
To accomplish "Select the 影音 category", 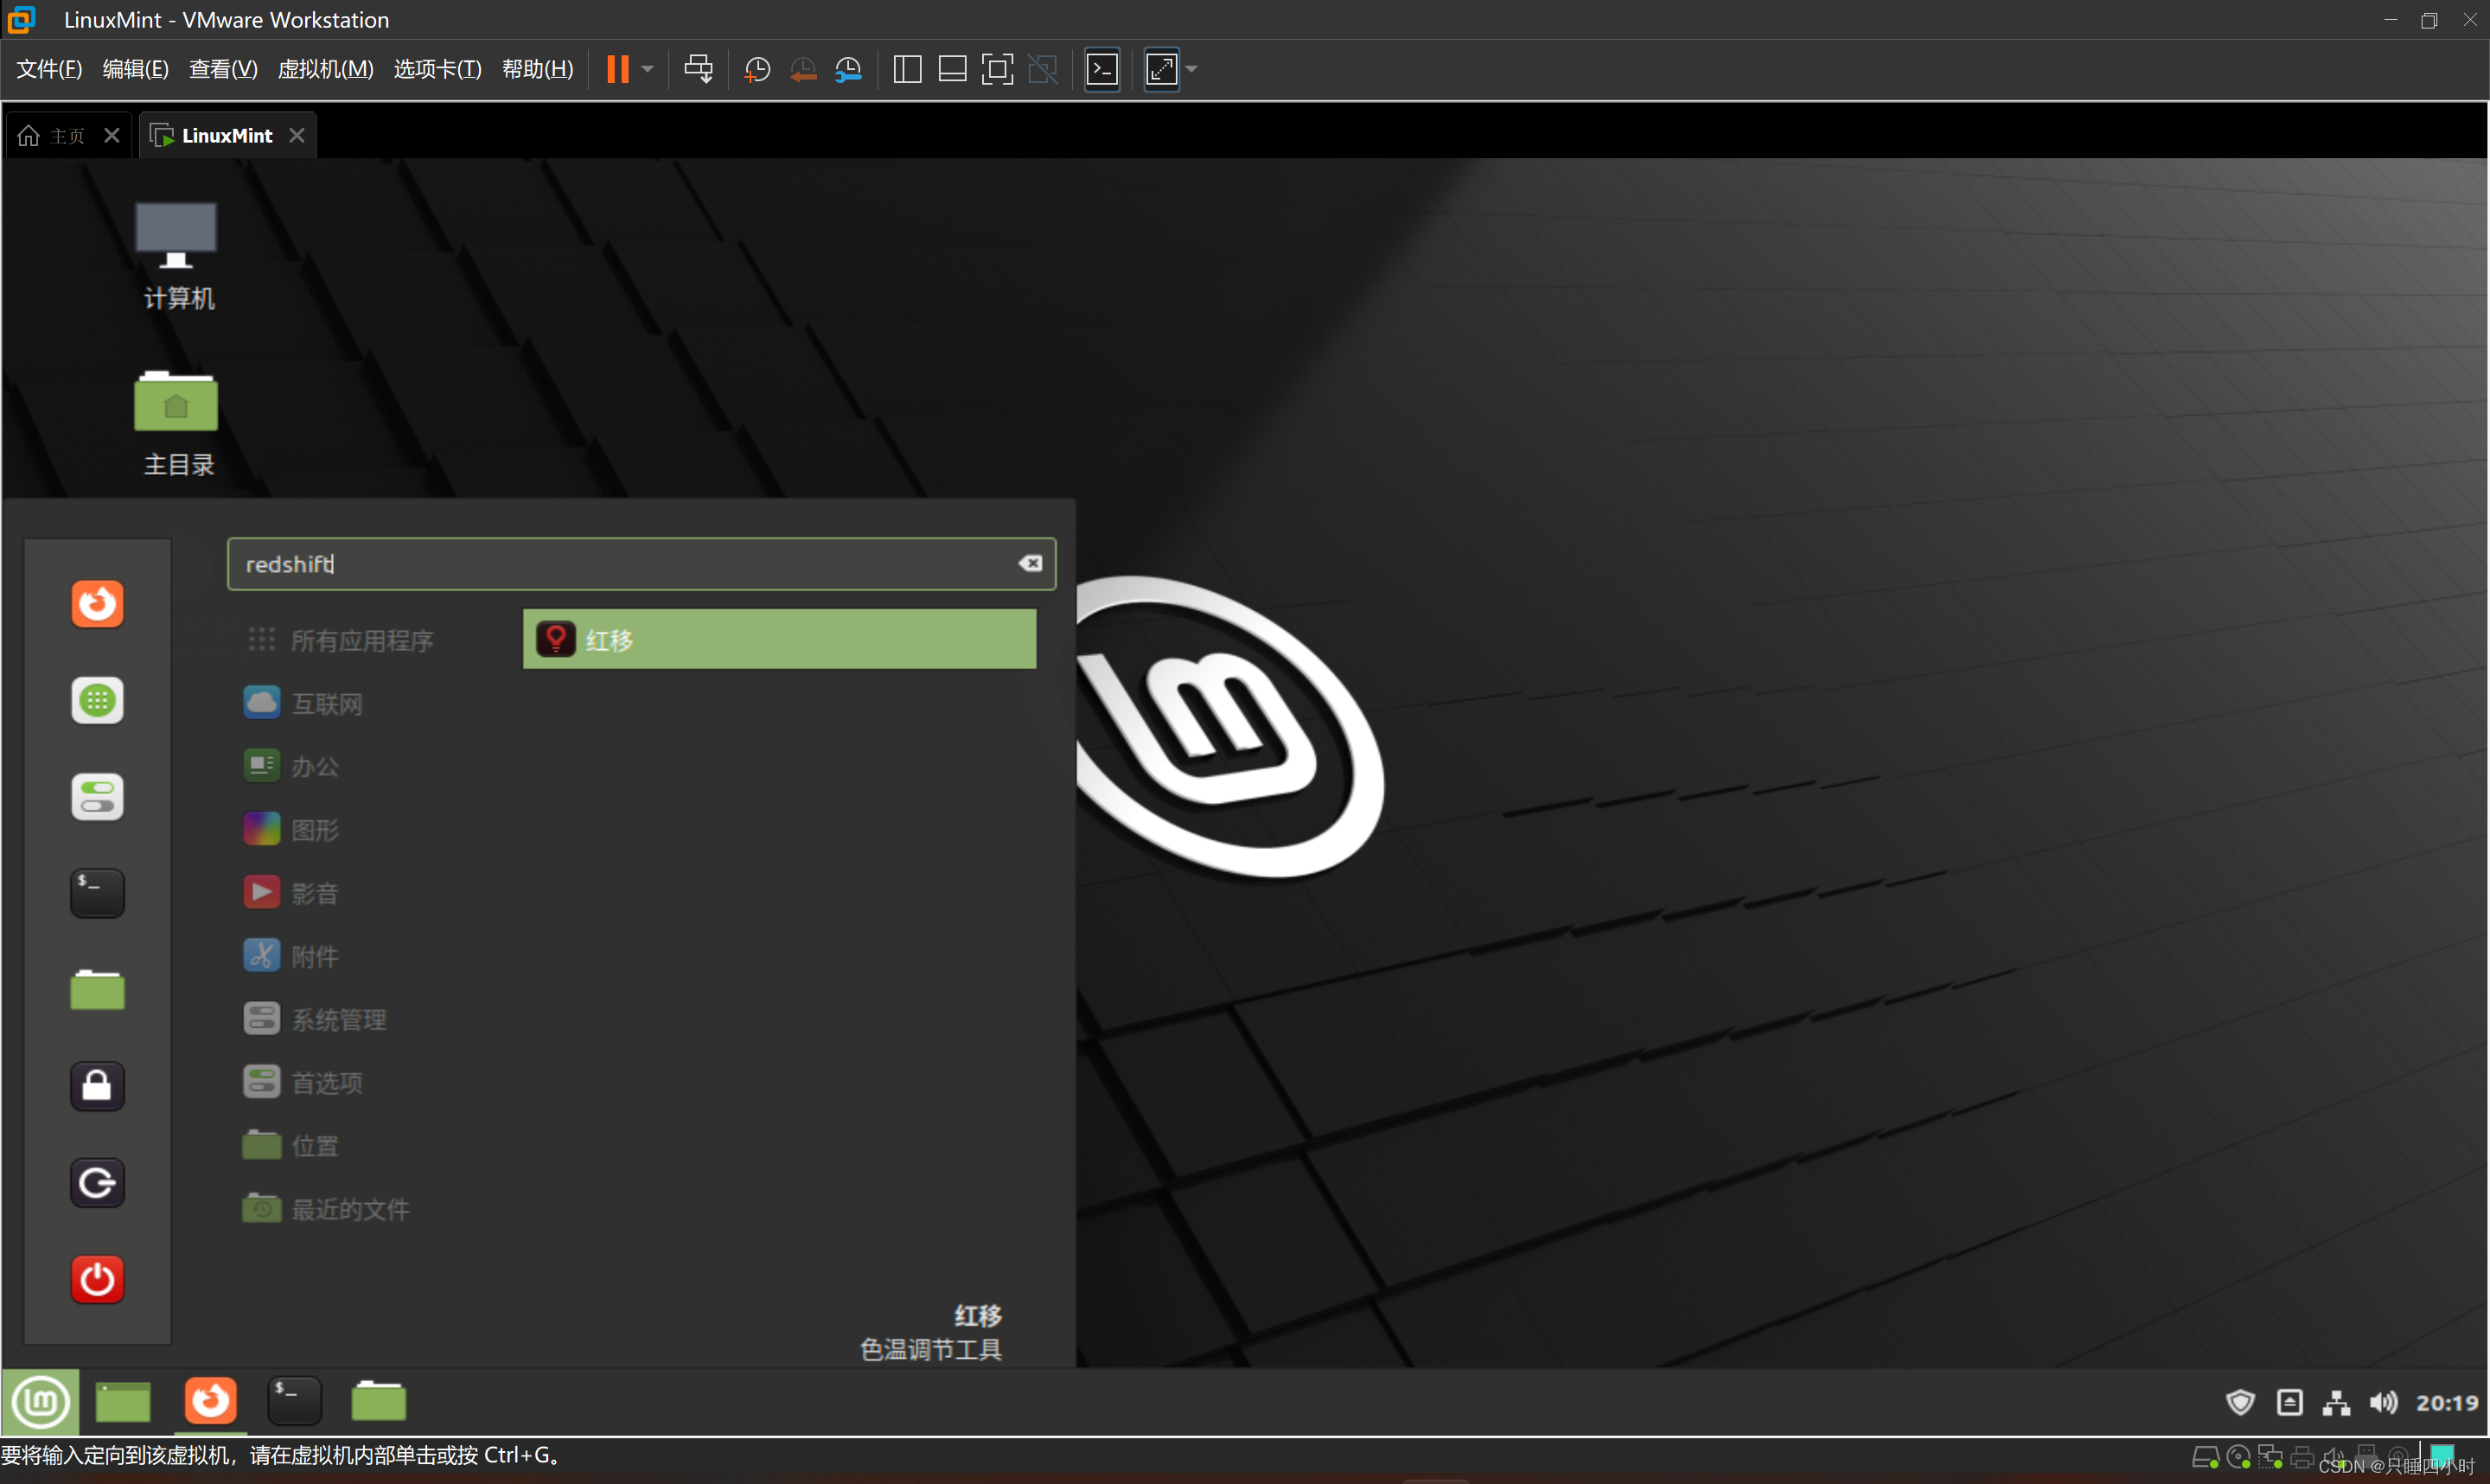I will pyautogui.click(x=292, y=892).
